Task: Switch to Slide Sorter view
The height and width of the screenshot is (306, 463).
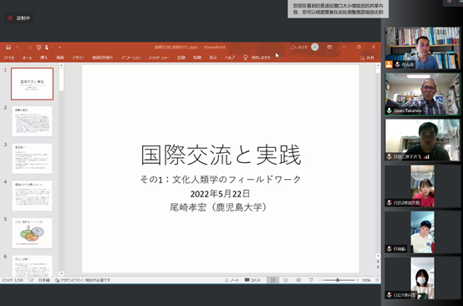Action: coord(286,280)
